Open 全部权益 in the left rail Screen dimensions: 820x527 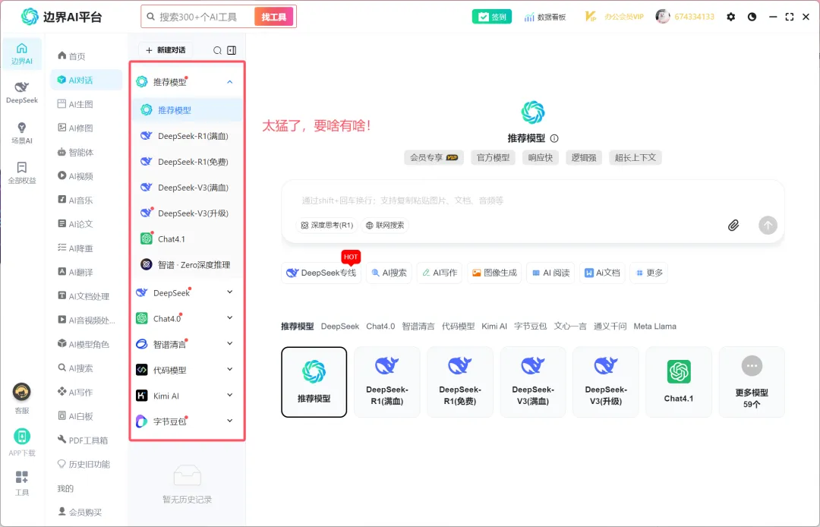click(22, 173)
